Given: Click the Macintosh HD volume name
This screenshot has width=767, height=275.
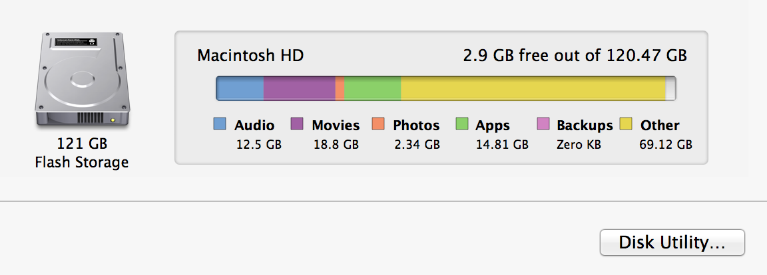Looking at the screenshot, I should pos(250,55).
